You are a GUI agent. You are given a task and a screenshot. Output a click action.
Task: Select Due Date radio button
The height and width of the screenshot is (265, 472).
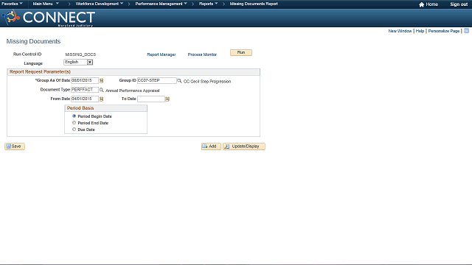(74, 130)
